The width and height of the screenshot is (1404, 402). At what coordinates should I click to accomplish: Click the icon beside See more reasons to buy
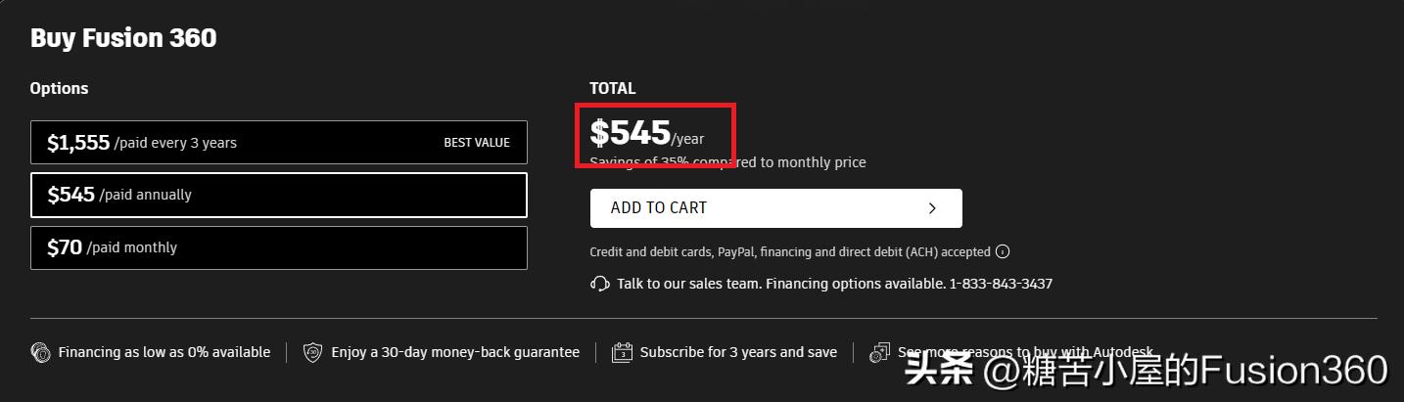[880, 352]
